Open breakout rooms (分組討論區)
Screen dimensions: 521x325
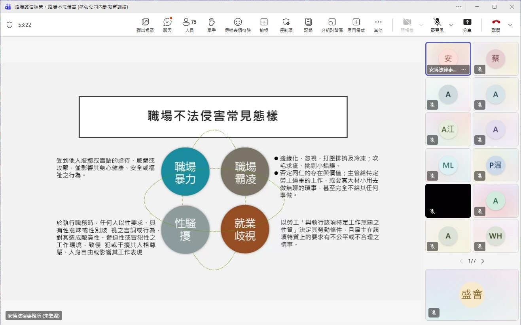click(332, 25)
